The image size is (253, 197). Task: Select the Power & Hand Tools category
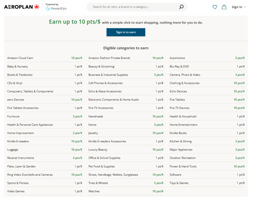[183, 167]
